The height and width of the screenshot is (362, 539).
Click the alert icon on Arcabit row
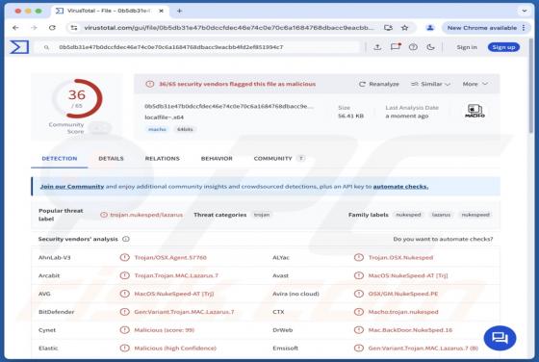[124, 275]
